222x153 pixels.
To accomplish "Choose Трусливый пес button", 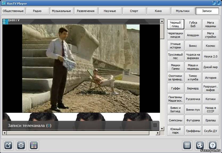I will [175, 56].
